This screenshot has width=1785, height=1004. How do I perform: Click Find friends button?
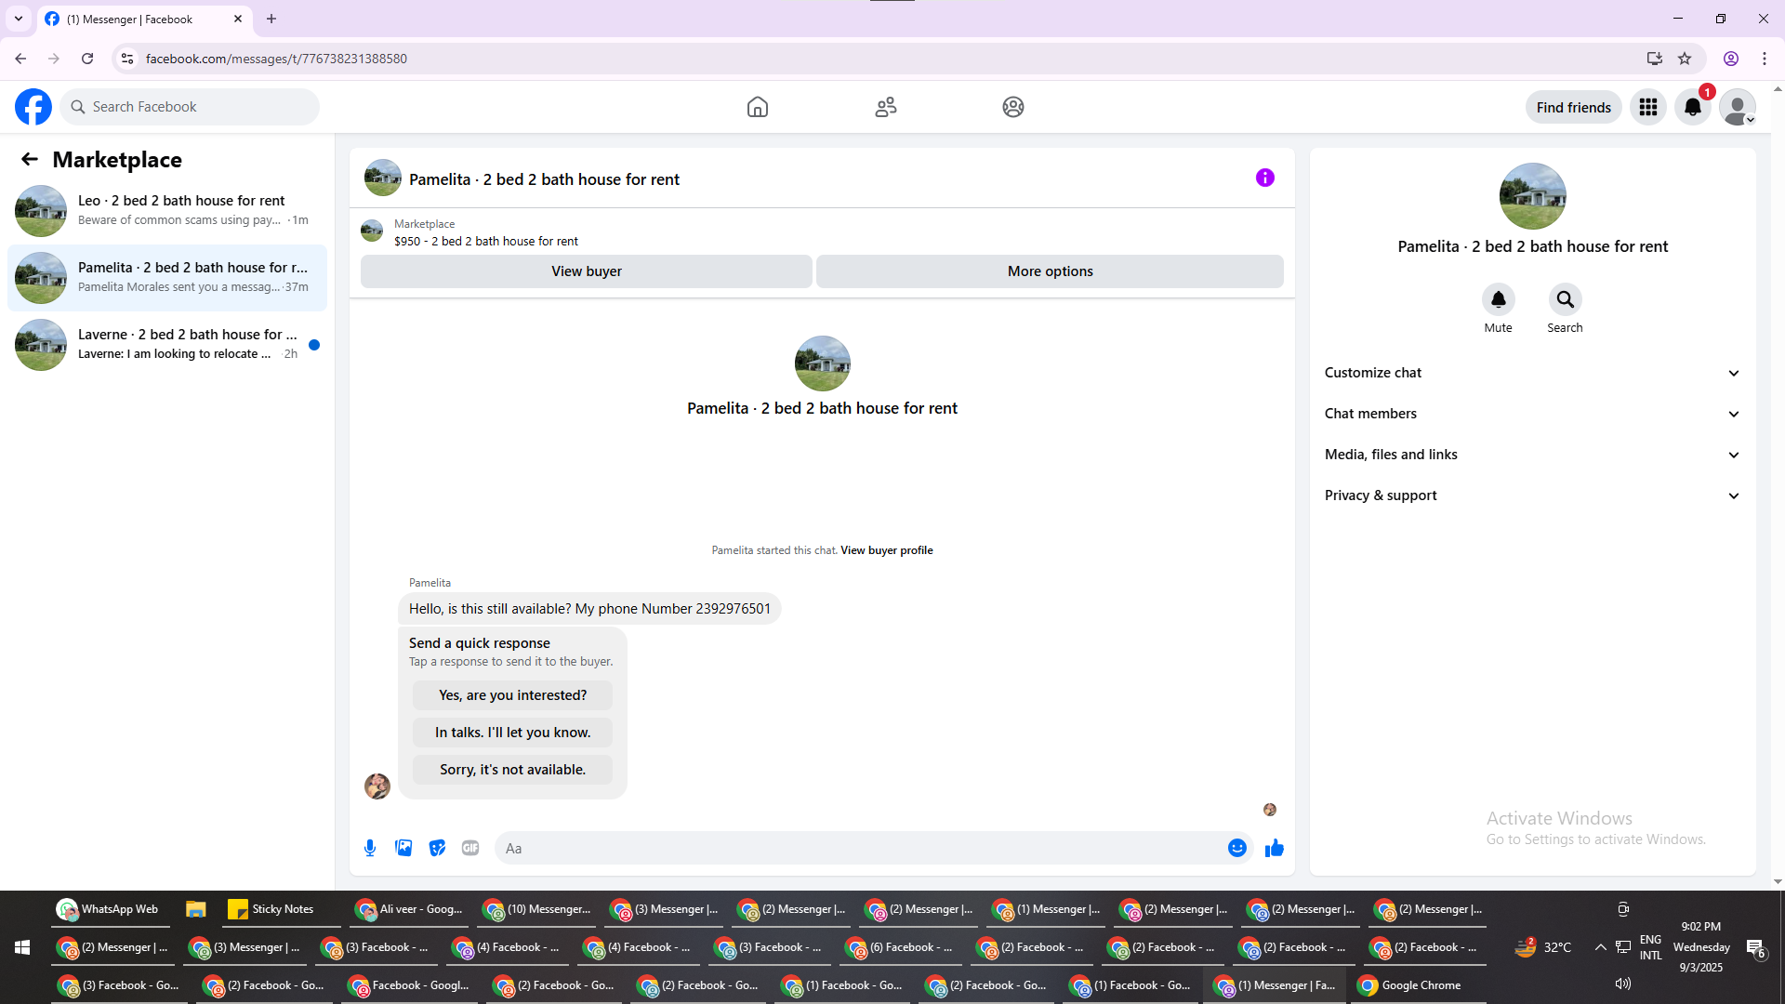[1574, 107]
